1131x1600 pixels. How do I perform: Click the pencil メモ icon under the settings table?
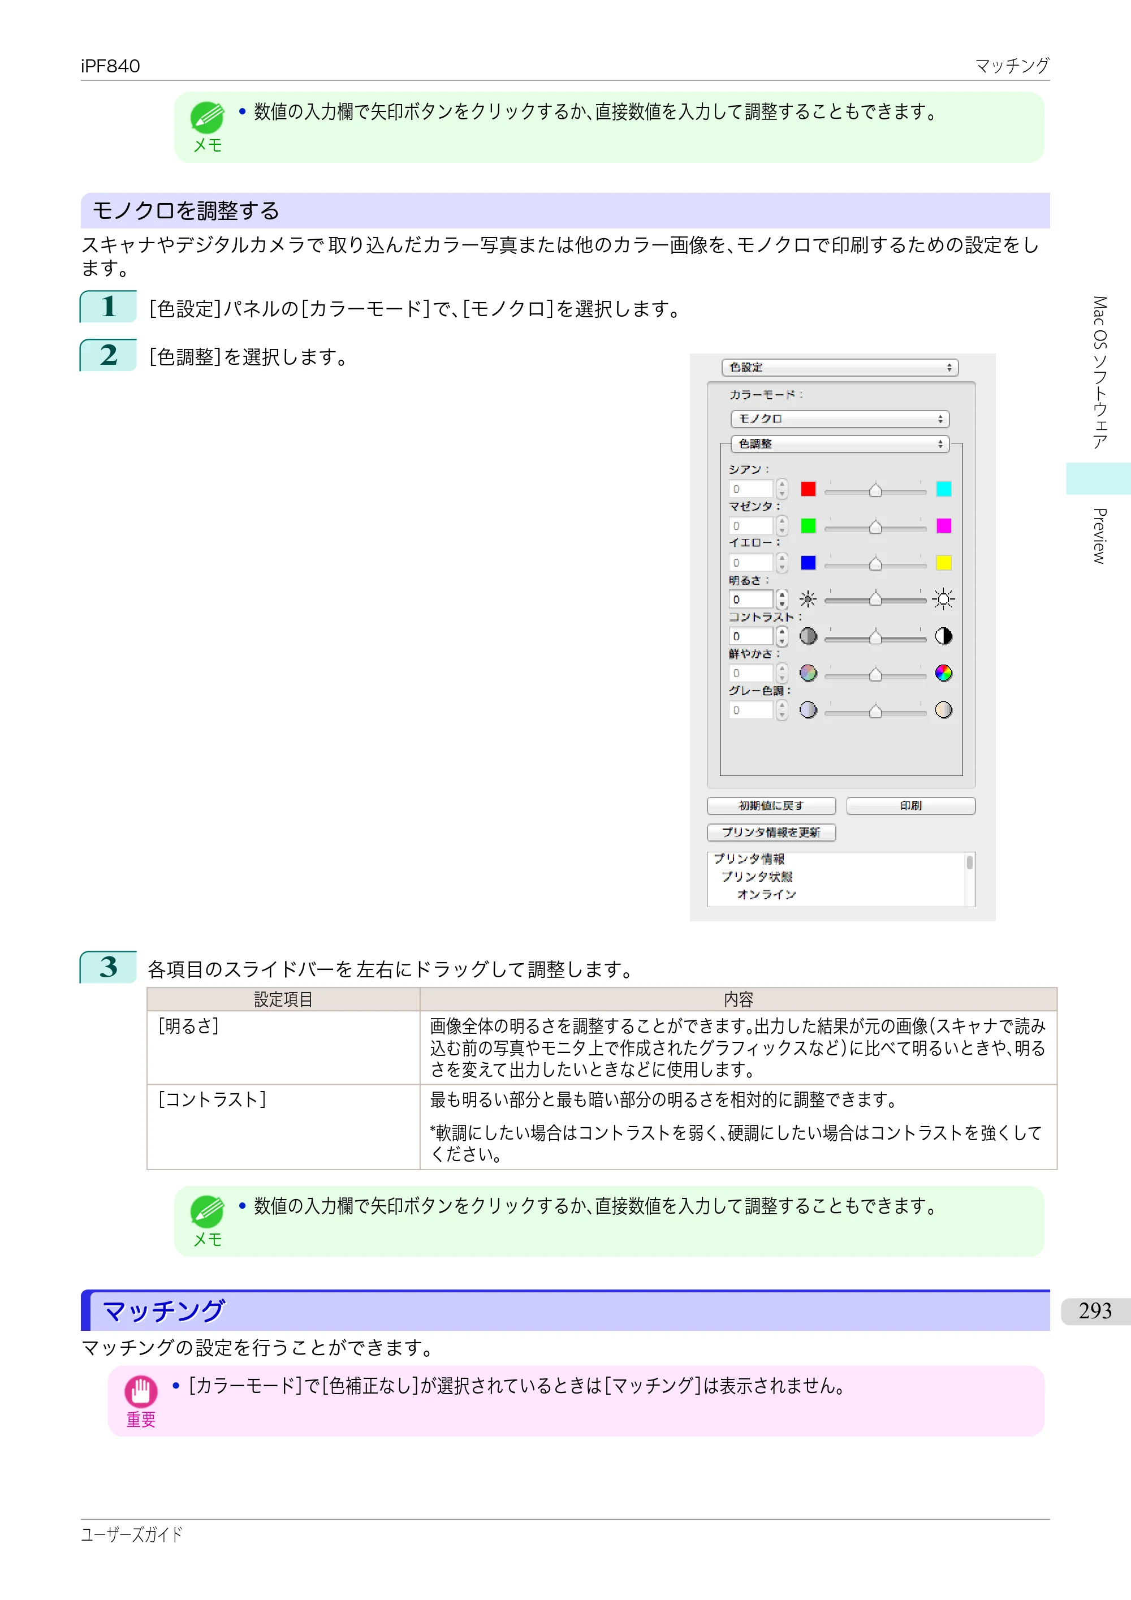pyautogui.click(x=207, y=1212)
